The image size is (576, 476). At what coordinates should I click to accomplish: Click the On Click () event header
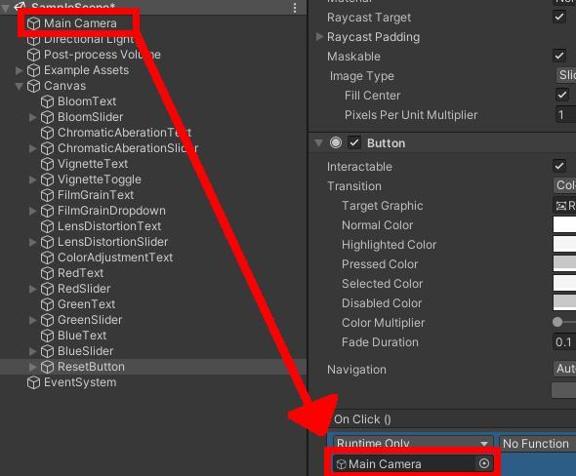[x=362, y=419]
